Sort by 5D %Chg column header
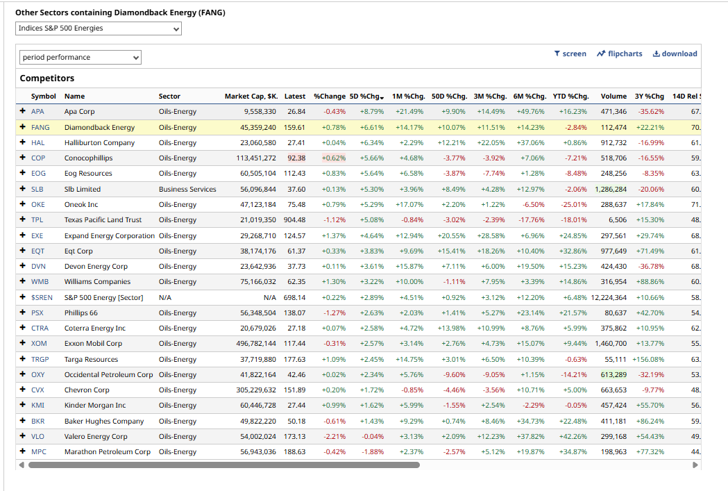 366,97
